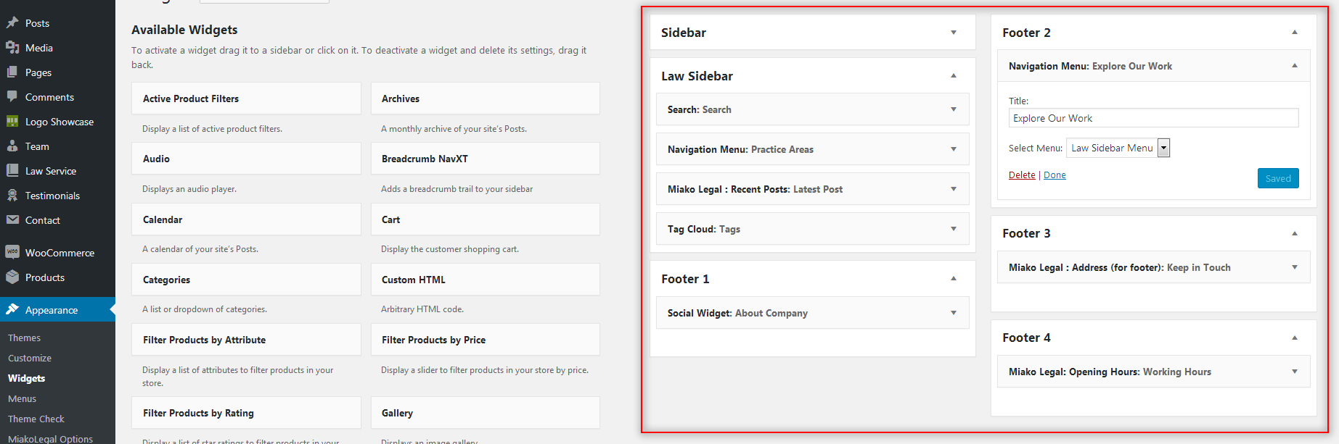The width and height of the screenshot is (1339, 444).
Task: Click the Media icon in sidebar
Action: (x=12, y=47)
